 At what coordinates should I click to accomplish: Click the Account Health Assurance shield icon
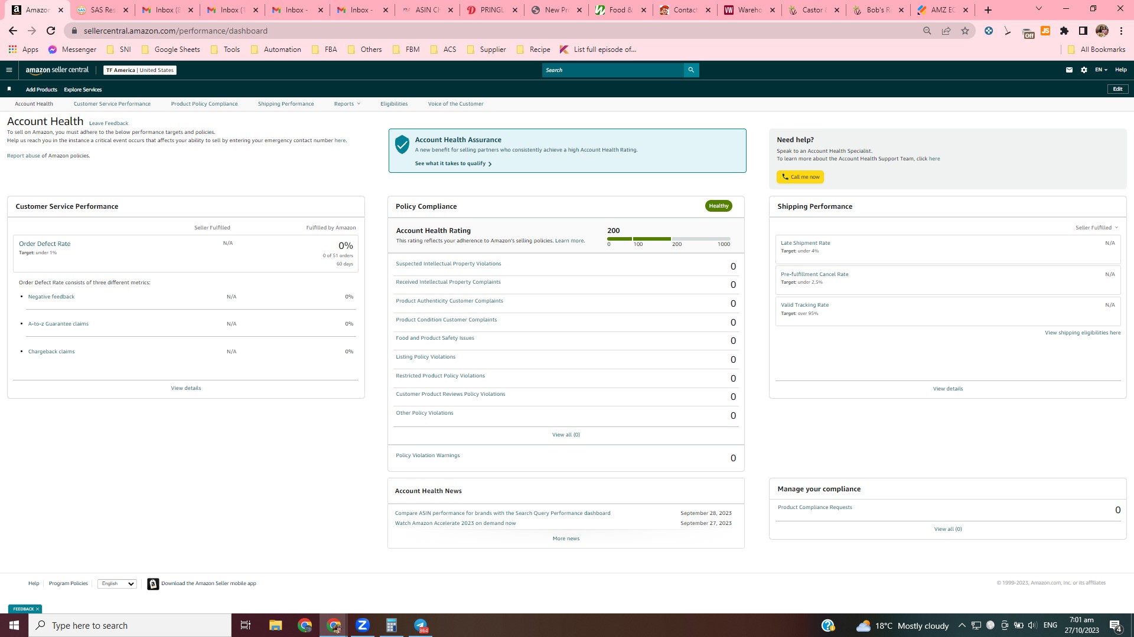[x=402, y=144]
